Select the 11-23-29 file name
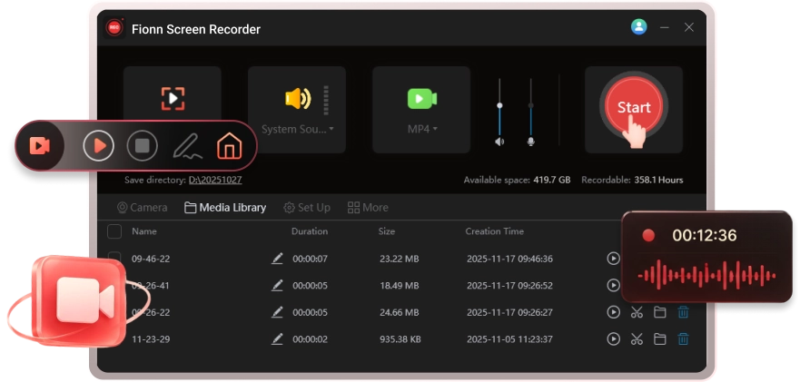This screenshot has width=800, height=382. click(x=151, y=339)
